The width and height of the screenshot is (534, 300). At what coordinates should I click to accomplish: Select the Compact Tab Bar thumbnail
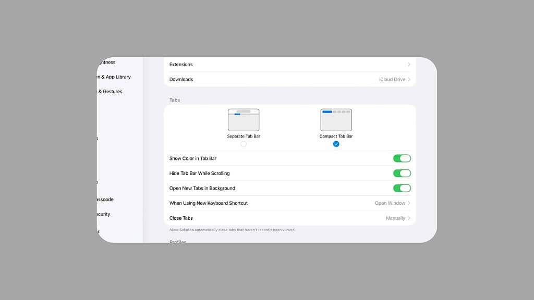[x=336, y=120]
